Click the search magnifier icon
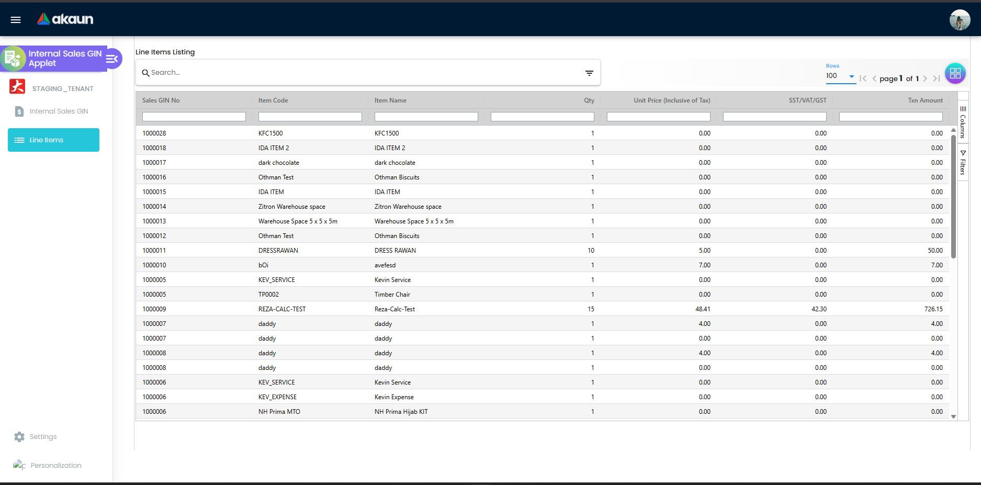Image resolution: width=981 pixels, height=485 pixels. point(145,73)
